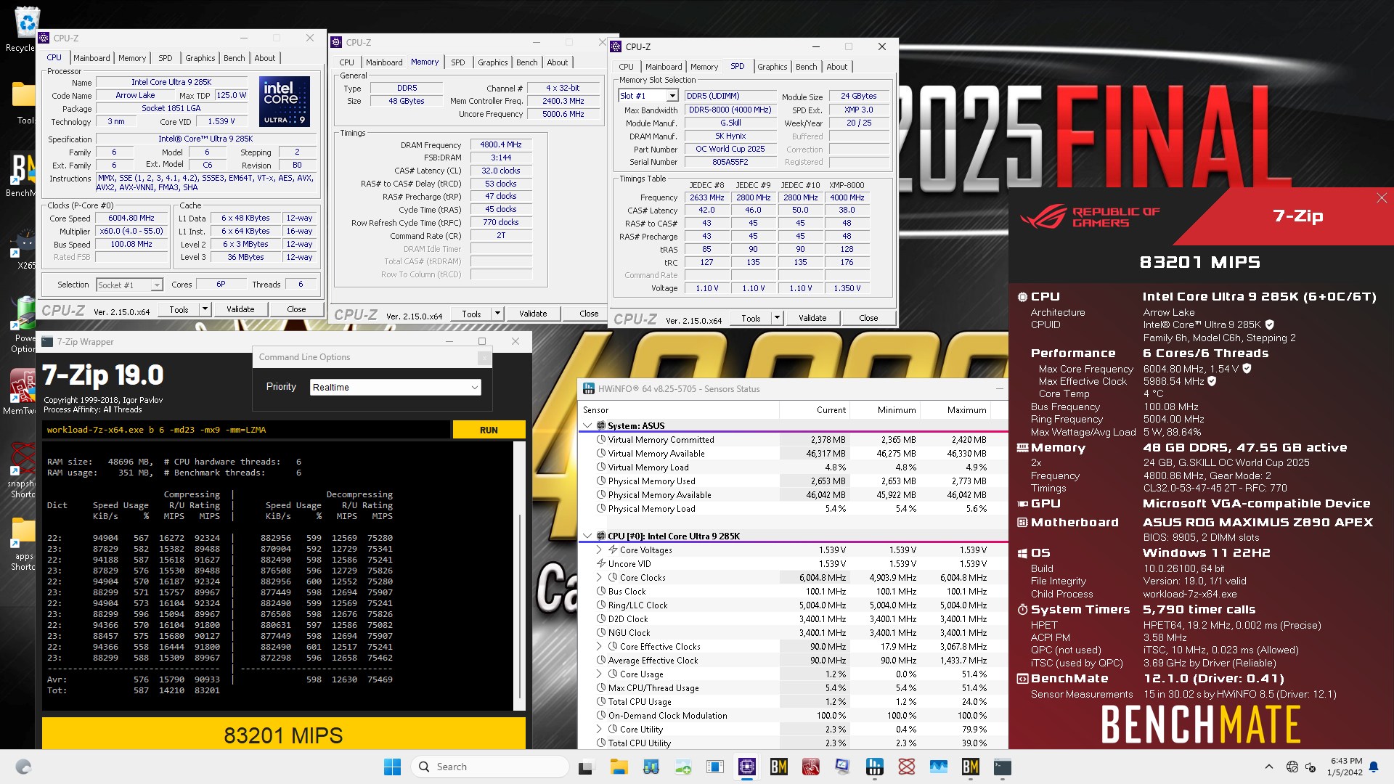Open the Tools dropdown arrow in the CPU-Z Memory window
Image resolution: width=1394 pixels, height=784 pixels.
coord(497,314)
